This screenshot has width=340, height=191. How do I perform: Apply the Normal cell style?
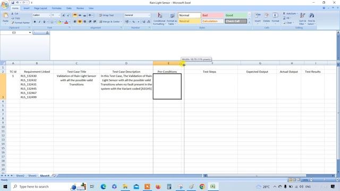pos(190,15)
